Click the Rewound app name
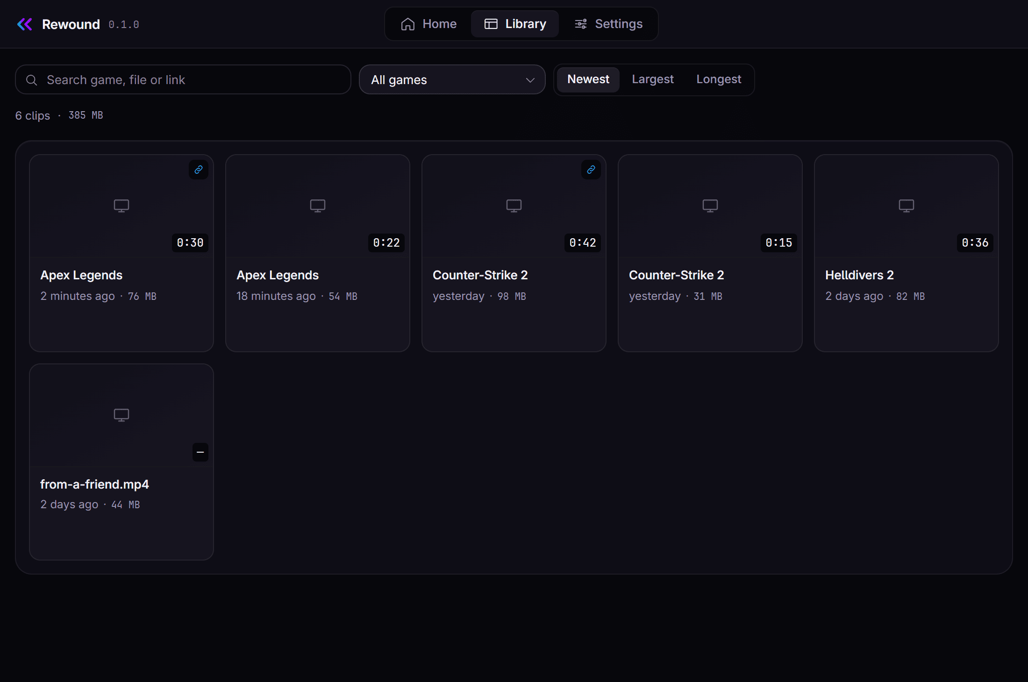Screen dimensions: 1028x682 pos(71,24)
